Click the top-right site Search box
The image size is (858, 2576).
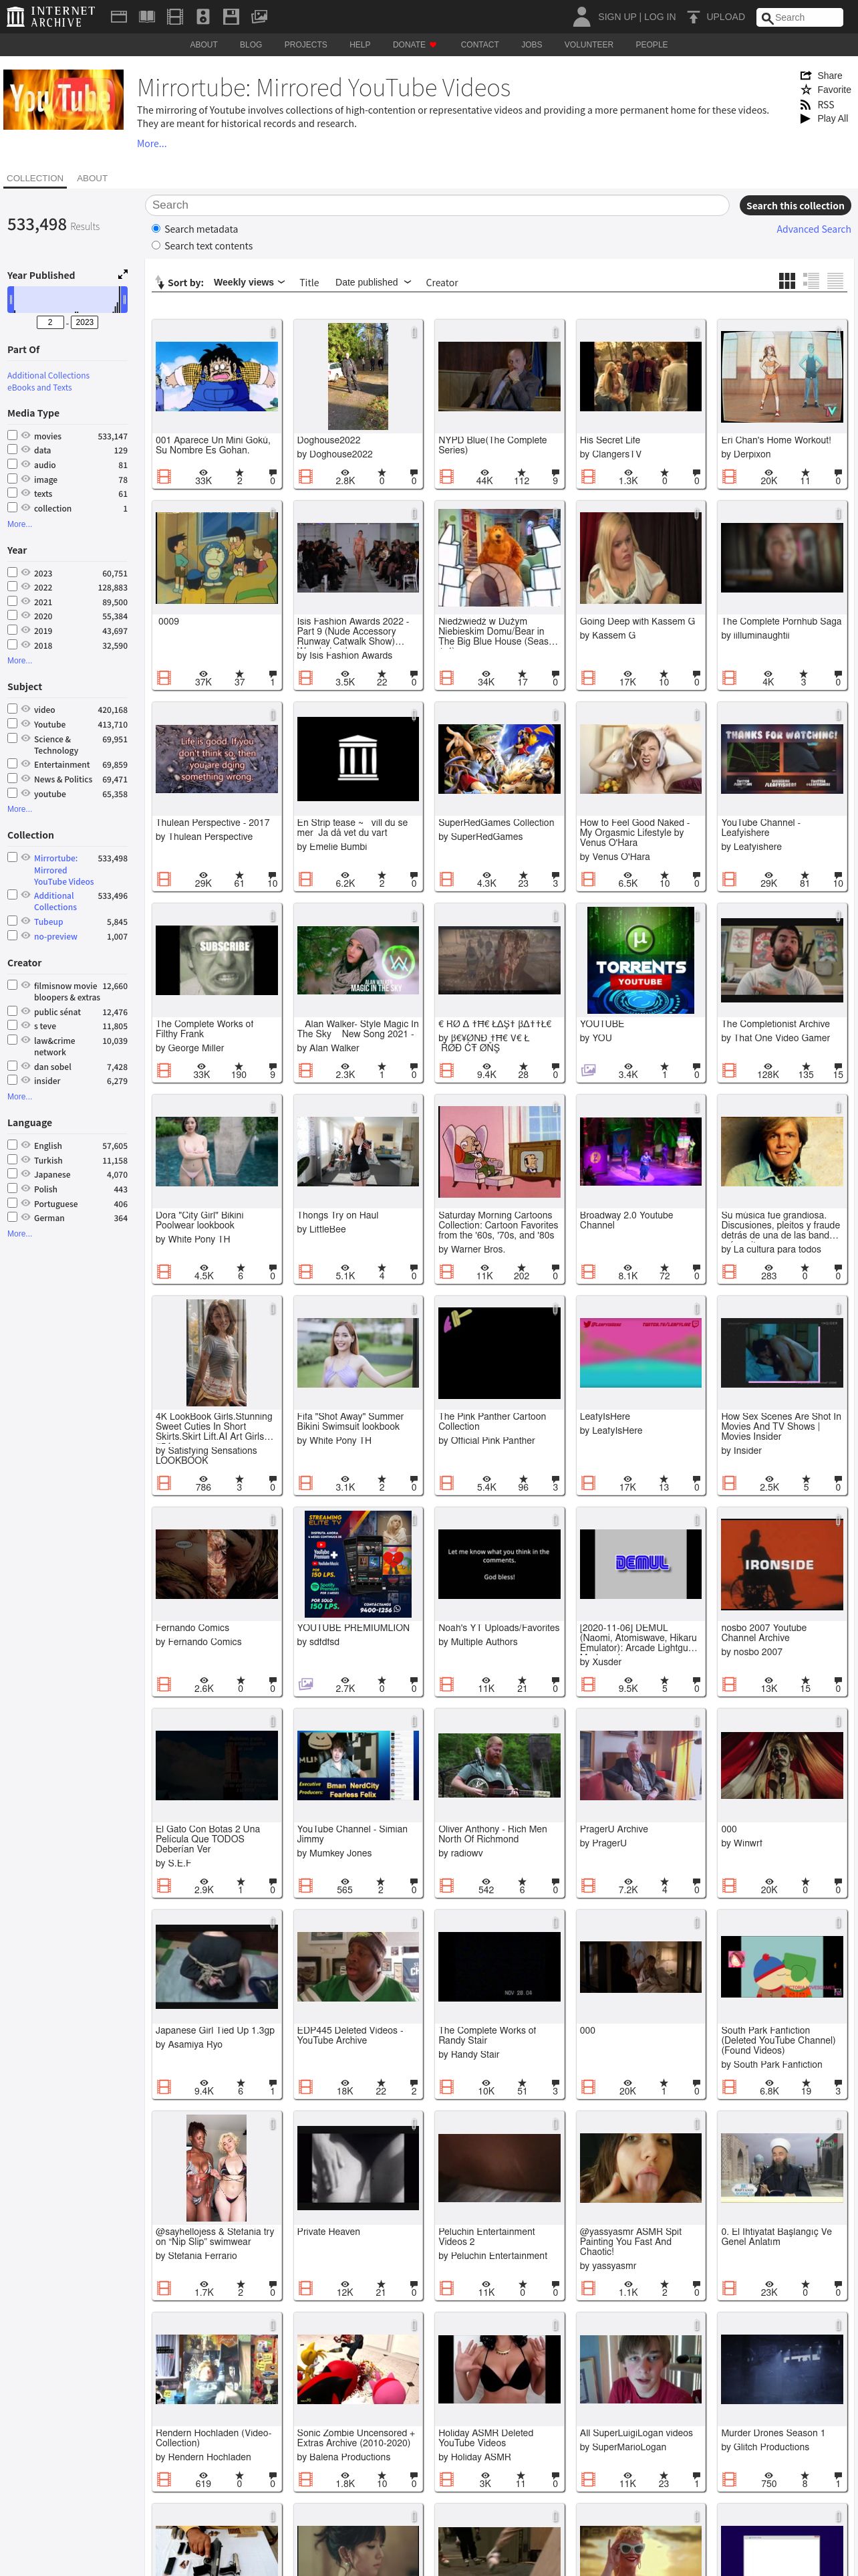(799, 17)
